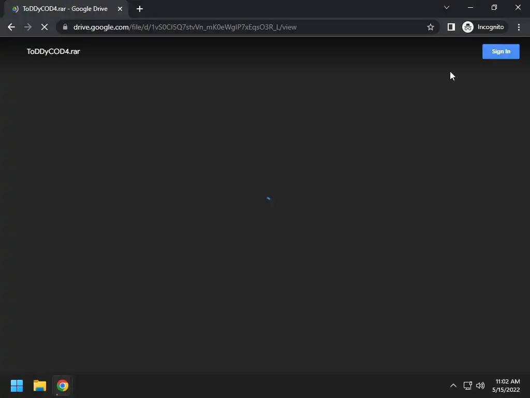This screenshot has height=398, width=530.
Task: Close the Chrome window
Action: (x=518, y=7)
